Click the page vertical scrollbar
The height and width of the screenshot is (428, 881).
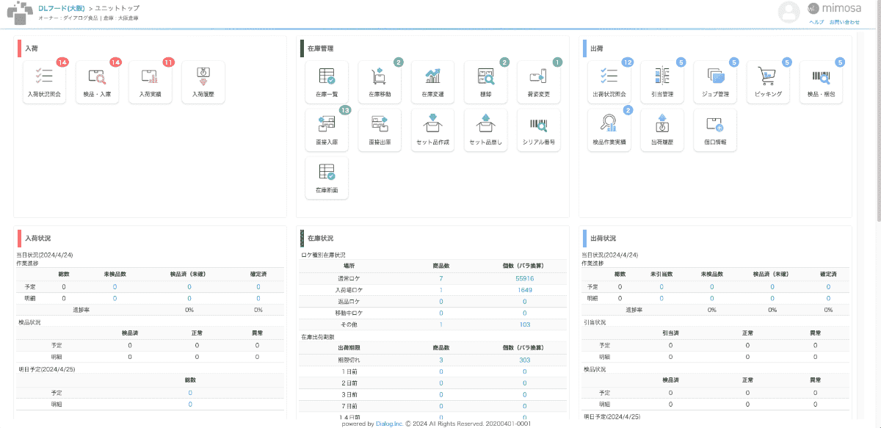pos(877,110)
